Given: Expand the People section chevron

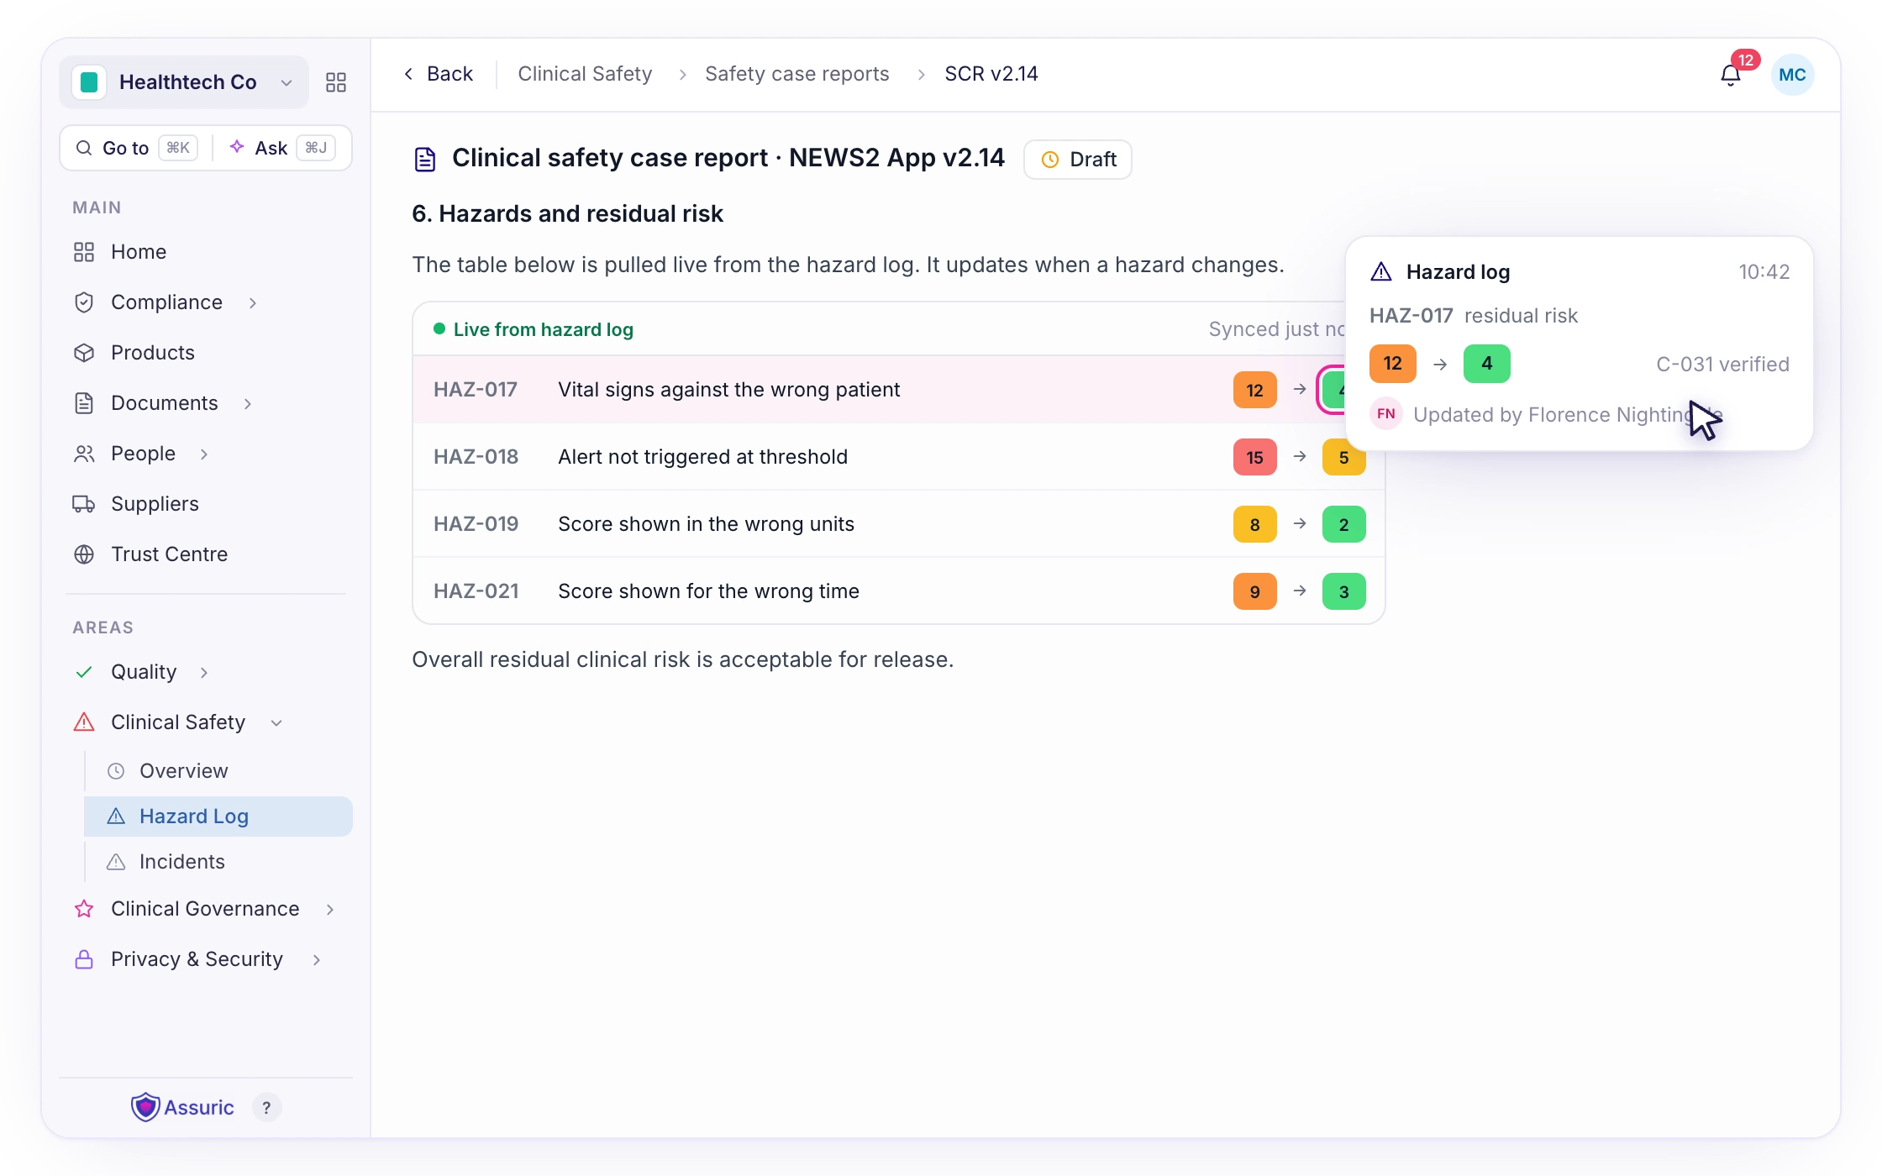Looking at the screenshot, I should point(204,454).
